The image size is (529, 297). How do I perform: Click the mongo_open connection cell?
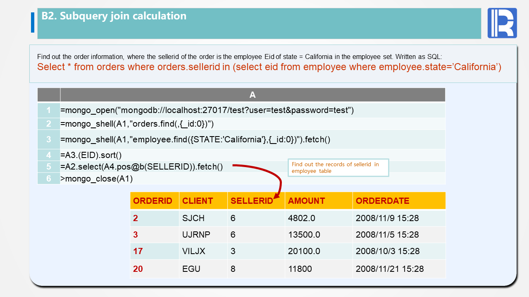(207, 111)
